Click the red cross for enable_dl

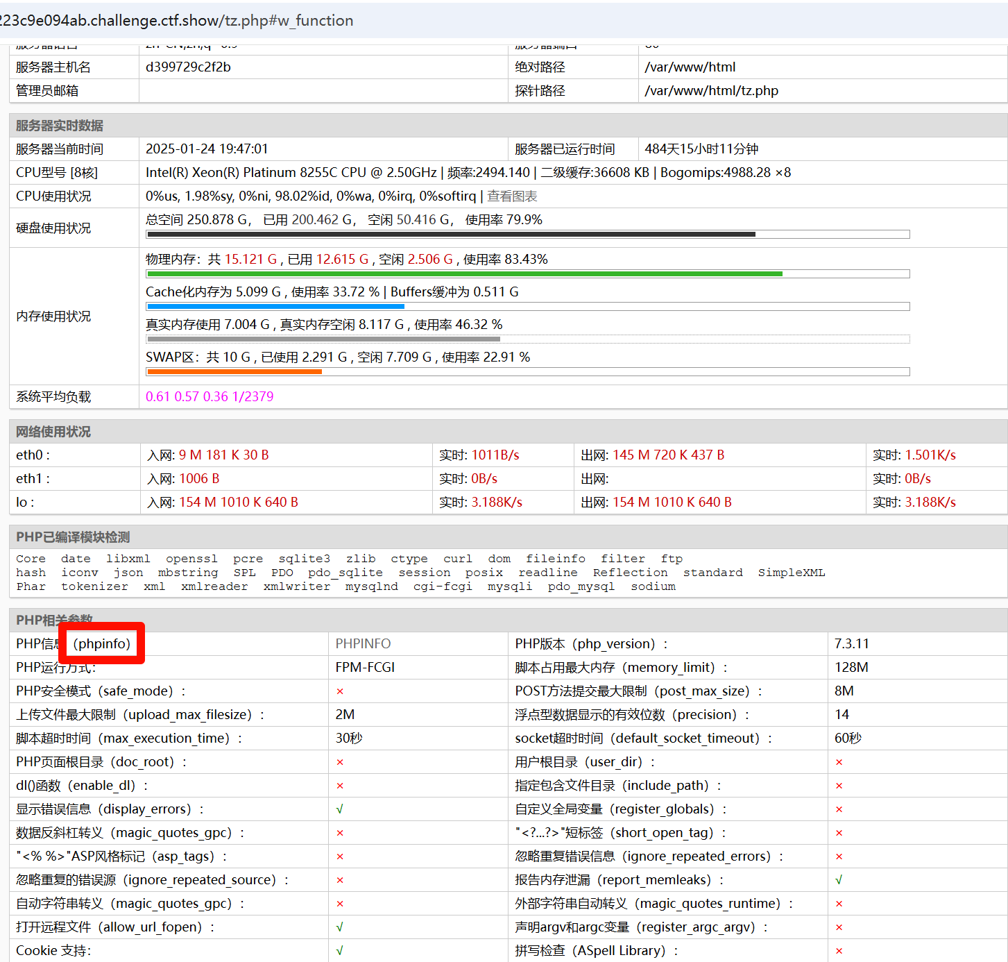coord(340,786)
